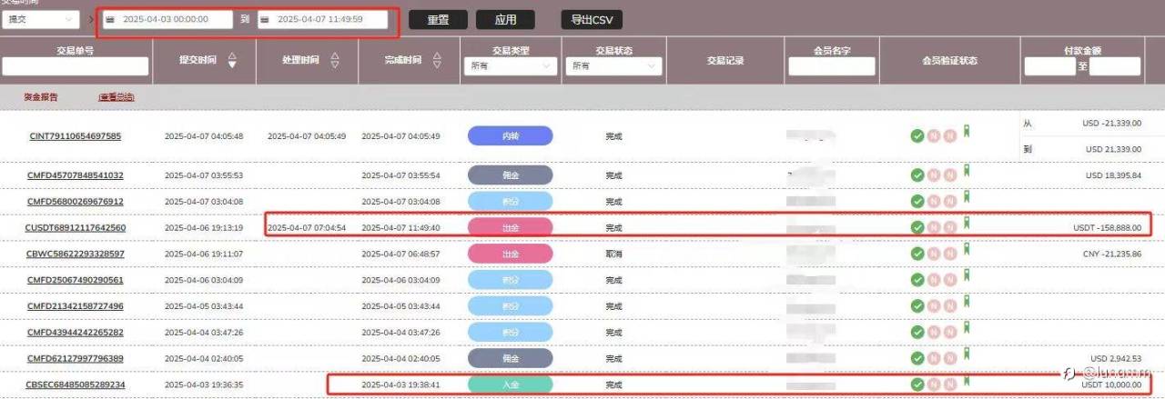Click the start date field 2025-04-03 00:00:00

tap(167, 19)
